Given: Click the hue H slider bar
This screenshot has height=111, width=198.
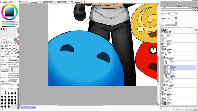Looking at the screenshot, I should tap(9, 22).
